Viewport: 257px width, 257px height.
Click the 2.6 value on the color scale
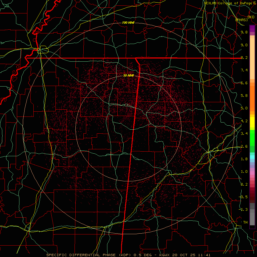[x=244, y=146]
